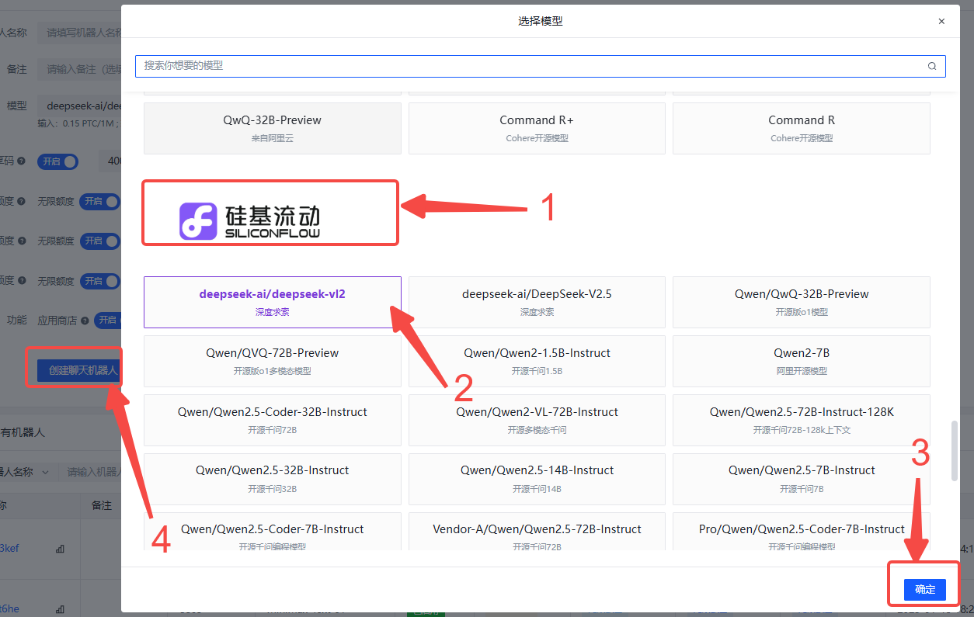Open the 3kef robot link
The width and height of the screenshot is (974, 617).
pyautogui.click(x=9, y=548)
